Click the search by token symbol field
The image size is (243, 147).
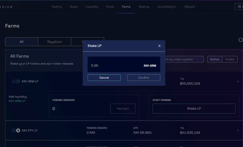(x=184, y=59)
